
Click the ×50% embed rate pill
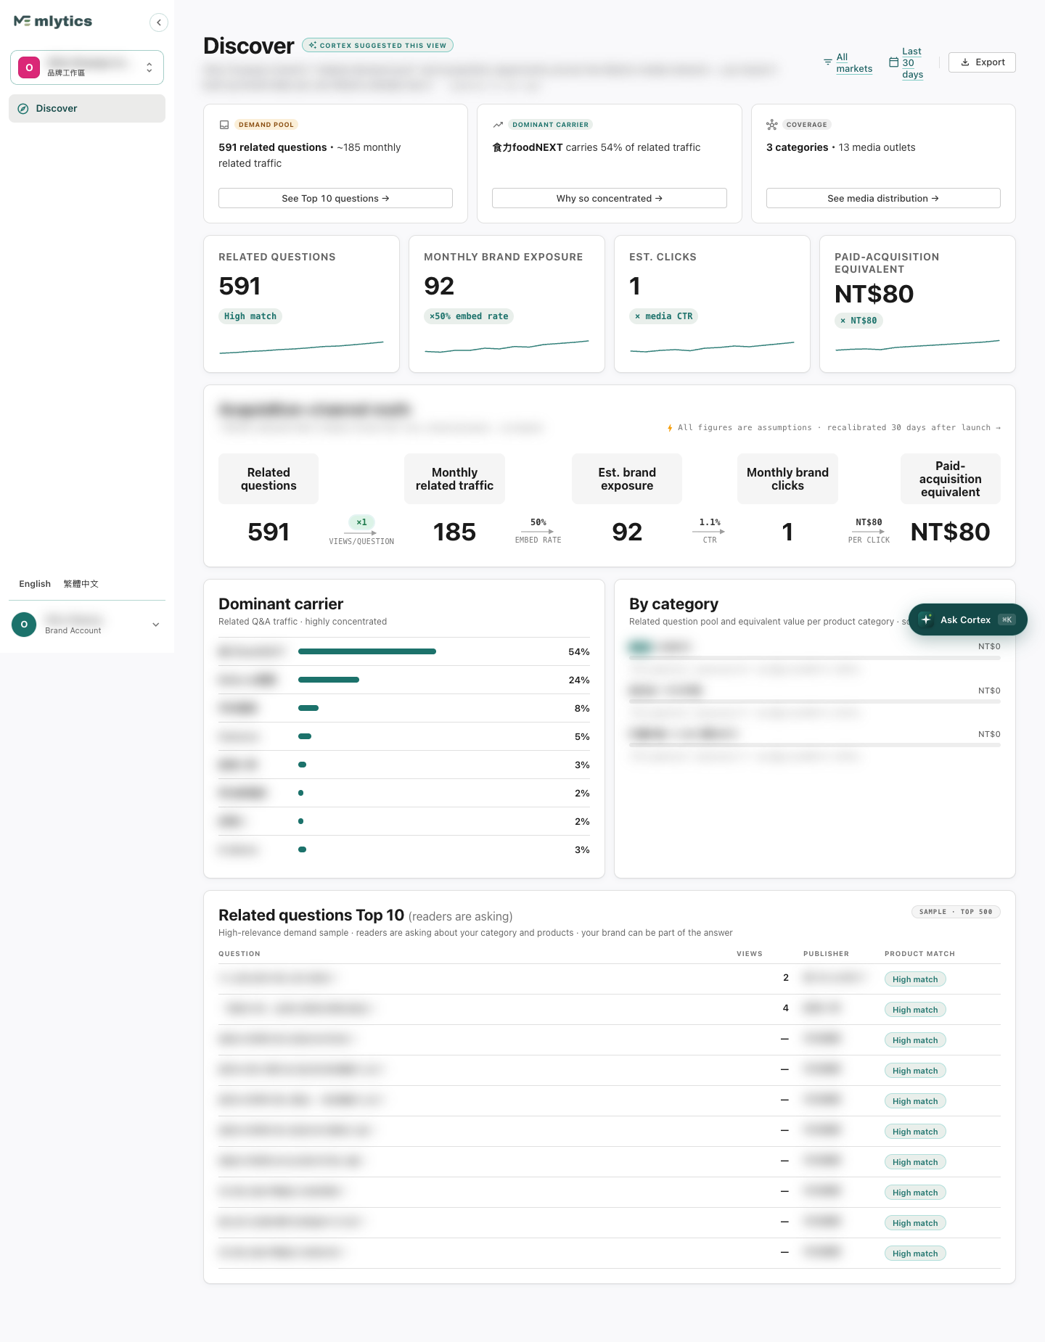click(469, 316)
